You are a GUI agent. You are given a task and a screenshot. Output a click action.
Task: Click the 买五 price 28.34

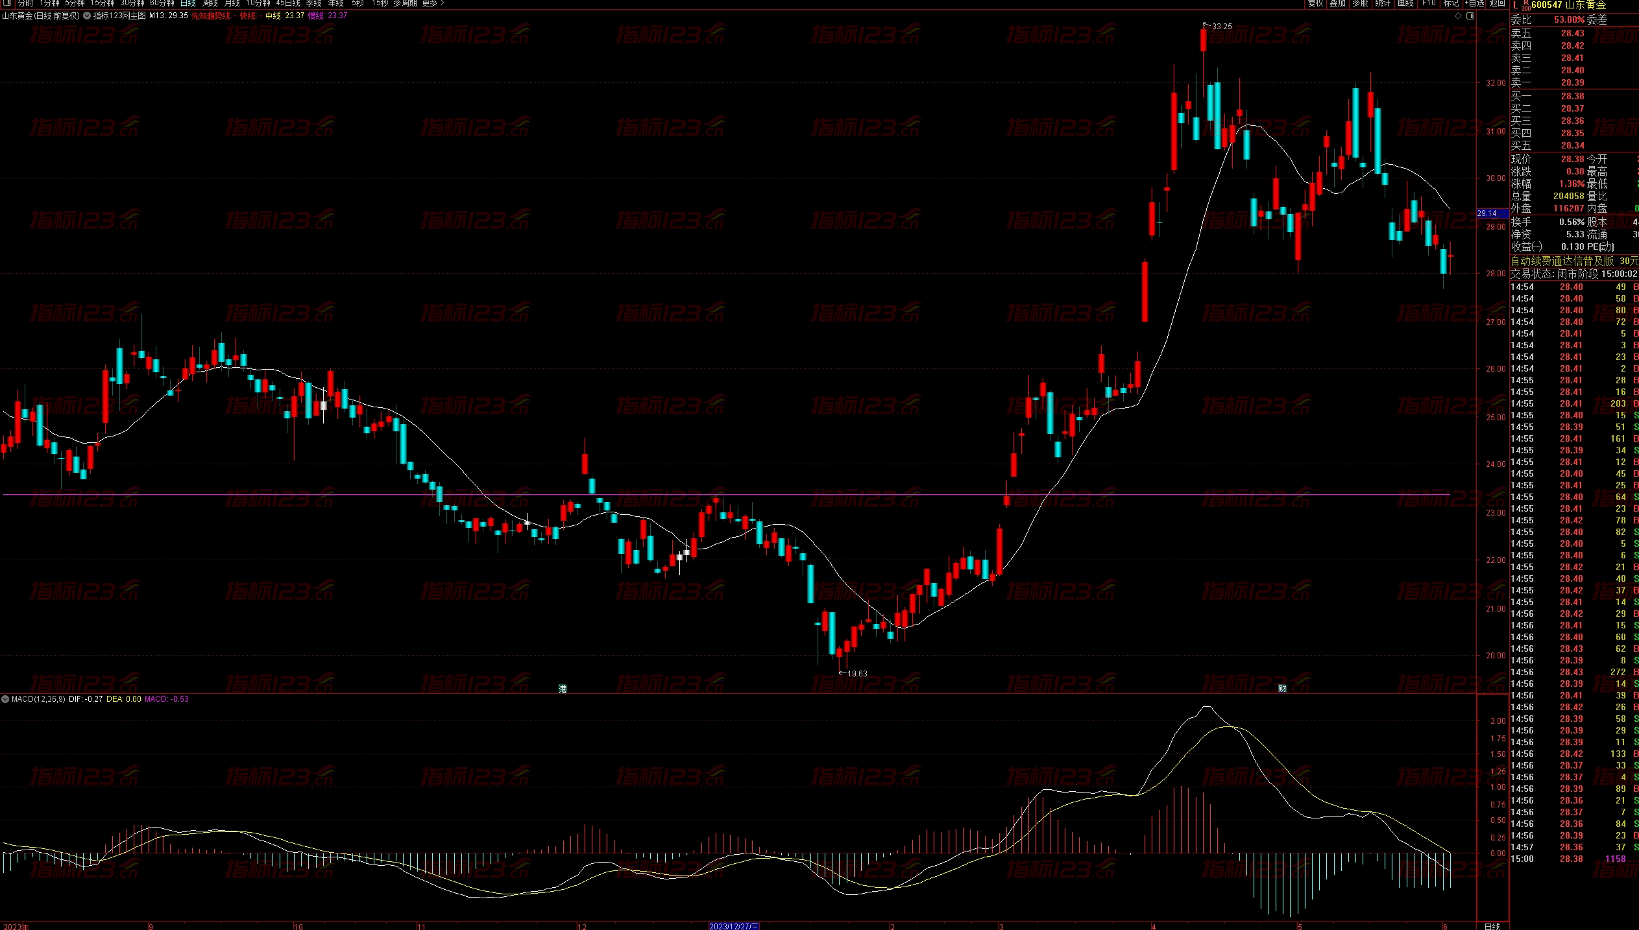pyautogui.click(x=1572, y=145)
